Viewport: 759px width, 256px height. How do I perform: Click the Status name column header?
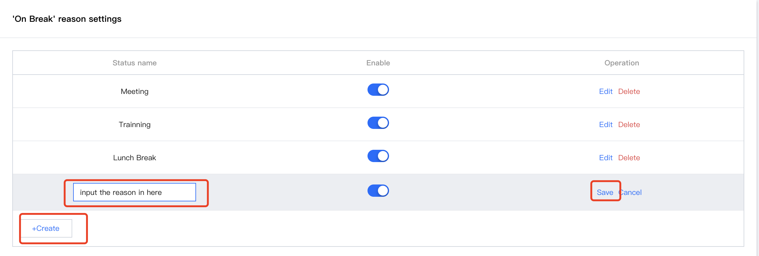pos(134,63)
